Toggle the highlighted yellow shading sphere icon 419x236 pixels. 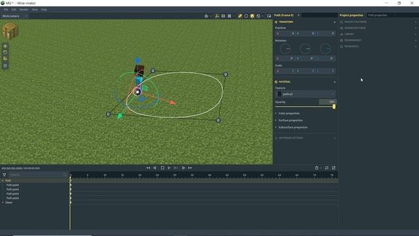pyautogui.click(x=252, y=16)
